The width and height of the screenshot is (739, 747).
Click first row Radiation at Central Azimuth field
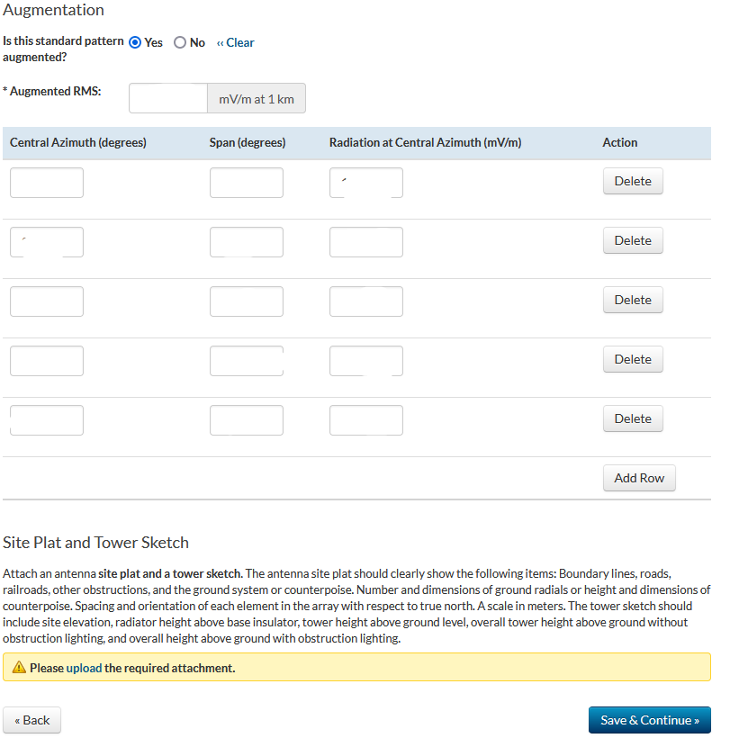(x=366, y=183)
